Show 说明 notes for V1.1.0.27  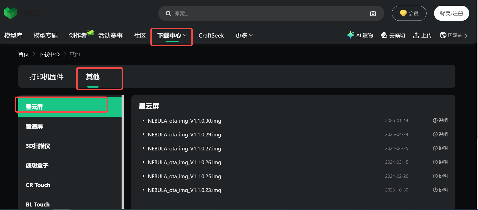(440, 148)
